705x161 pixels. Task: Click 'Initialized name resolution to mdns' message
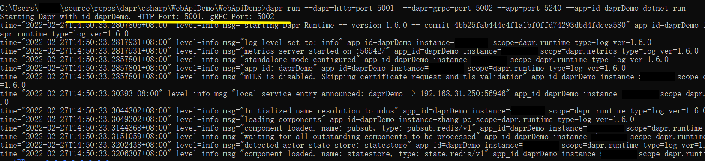click(319, 111)
